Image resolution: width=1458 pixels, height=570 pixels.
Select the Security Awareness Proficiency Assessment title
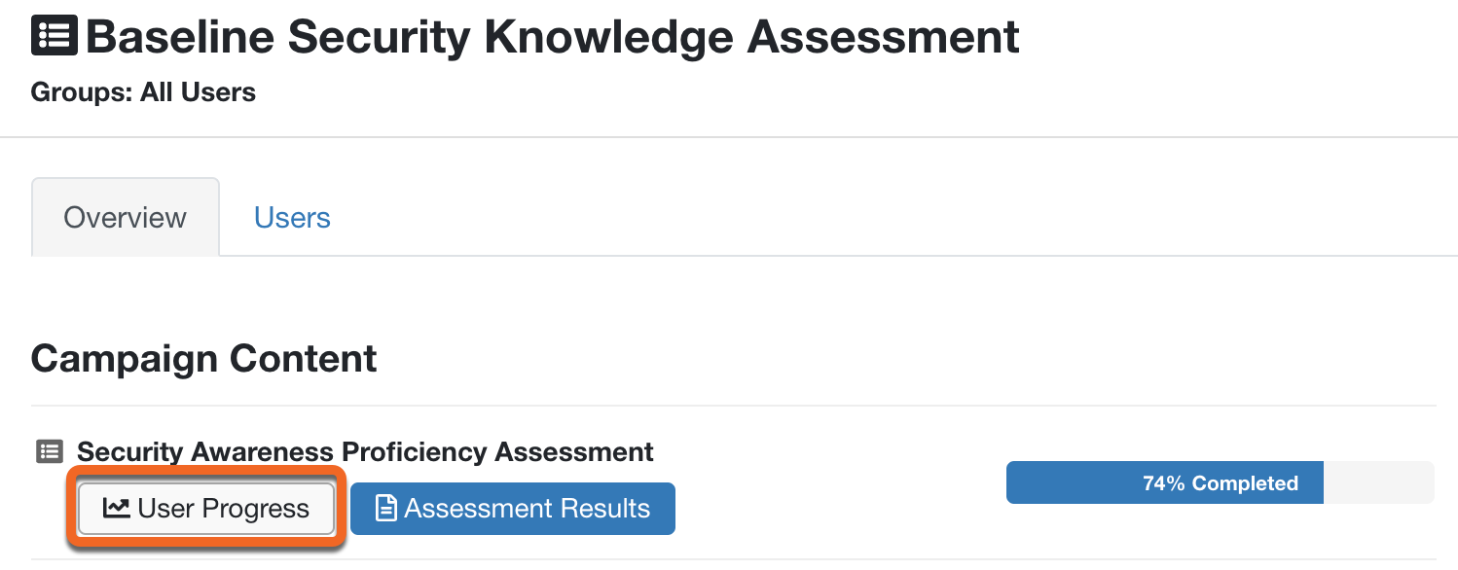[365, 452]
